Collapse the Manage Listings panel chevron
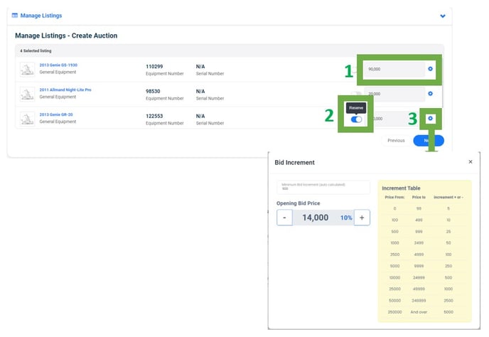 click(x=443, y=16)
